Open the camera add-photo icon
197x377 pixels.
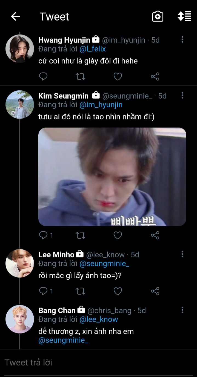pyautogui.click(x=158, y=16)
